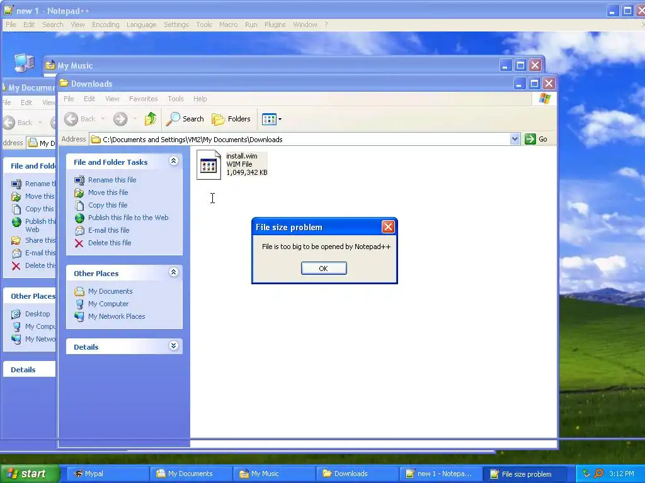Click File size problem taskbar button

coord(525,474)
